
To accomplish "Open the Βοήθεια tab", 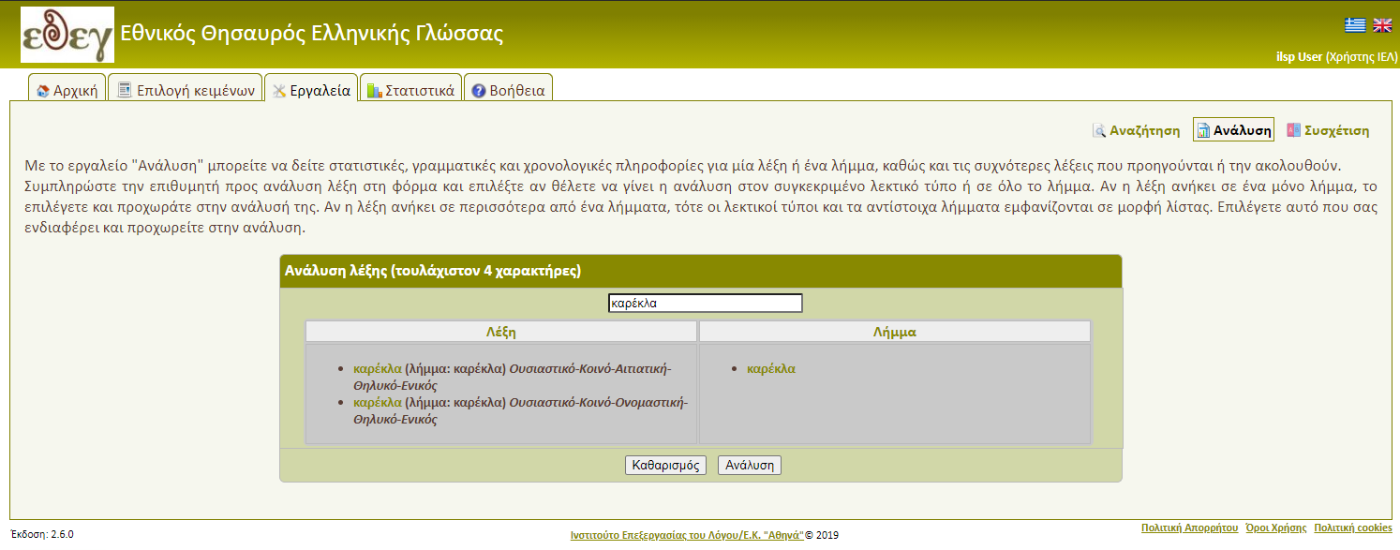I will pos(508,91).
